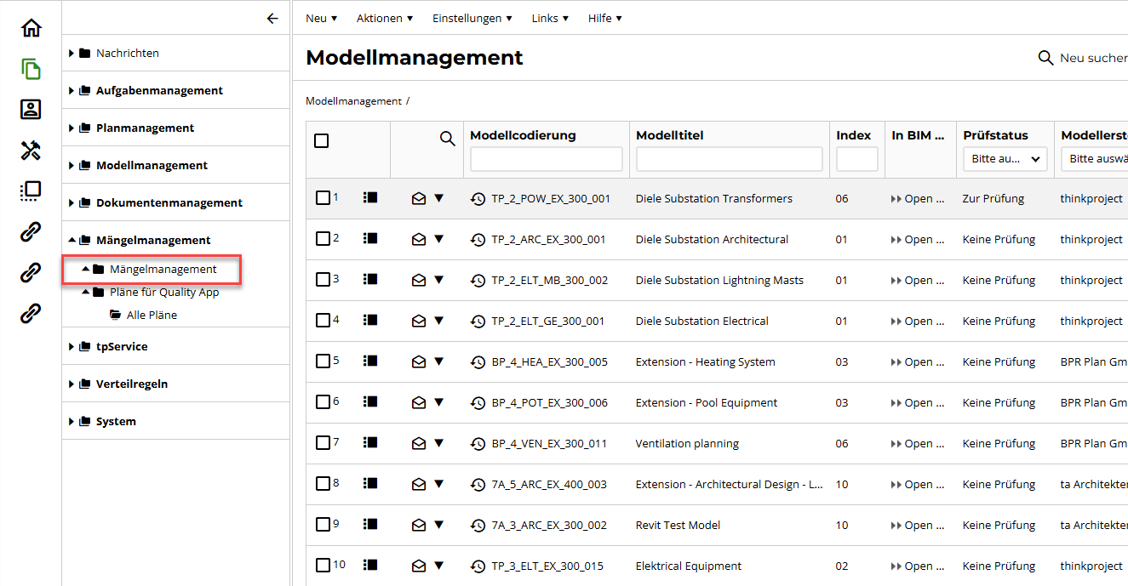Viewport: 1128px width, 586px height.
Task: Click history icon beside BP_4_HEA_EX_300_005
Action: point(478,362)
